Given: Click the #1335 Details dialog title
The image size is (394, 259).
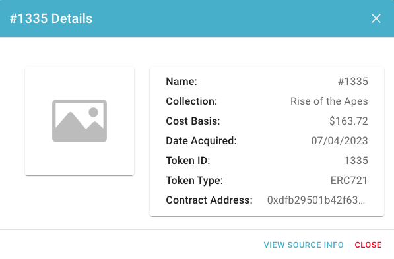Looking at the screenshot, I should coord(51,18).
